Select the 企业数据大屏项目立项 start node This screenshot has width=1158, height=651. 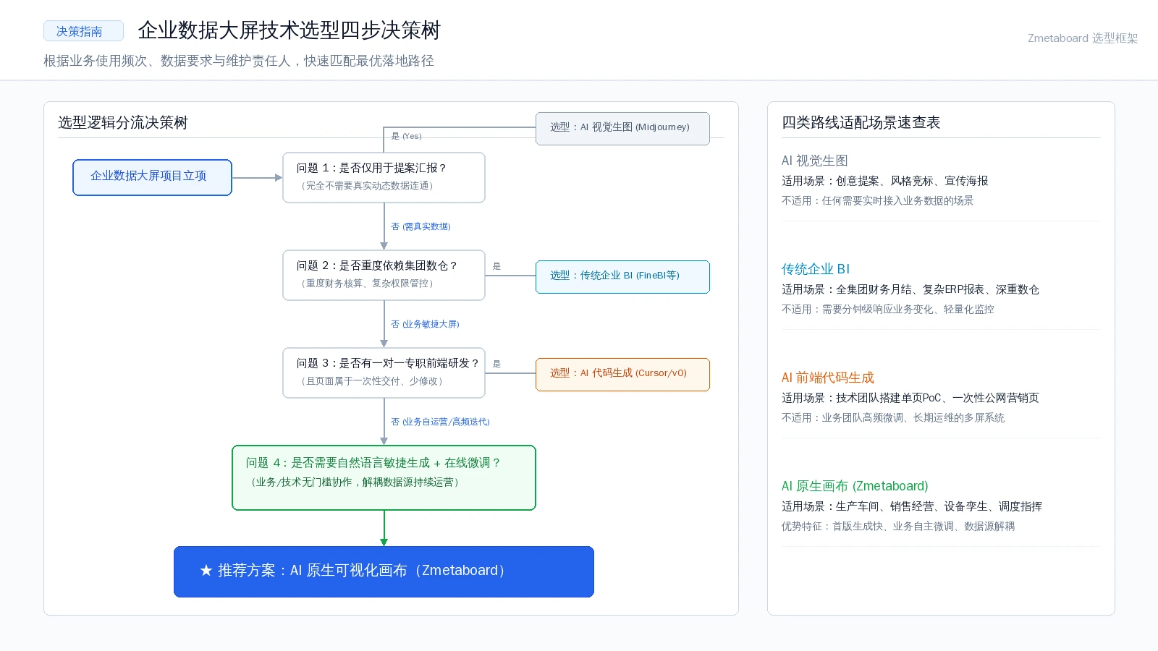[152, 177]
